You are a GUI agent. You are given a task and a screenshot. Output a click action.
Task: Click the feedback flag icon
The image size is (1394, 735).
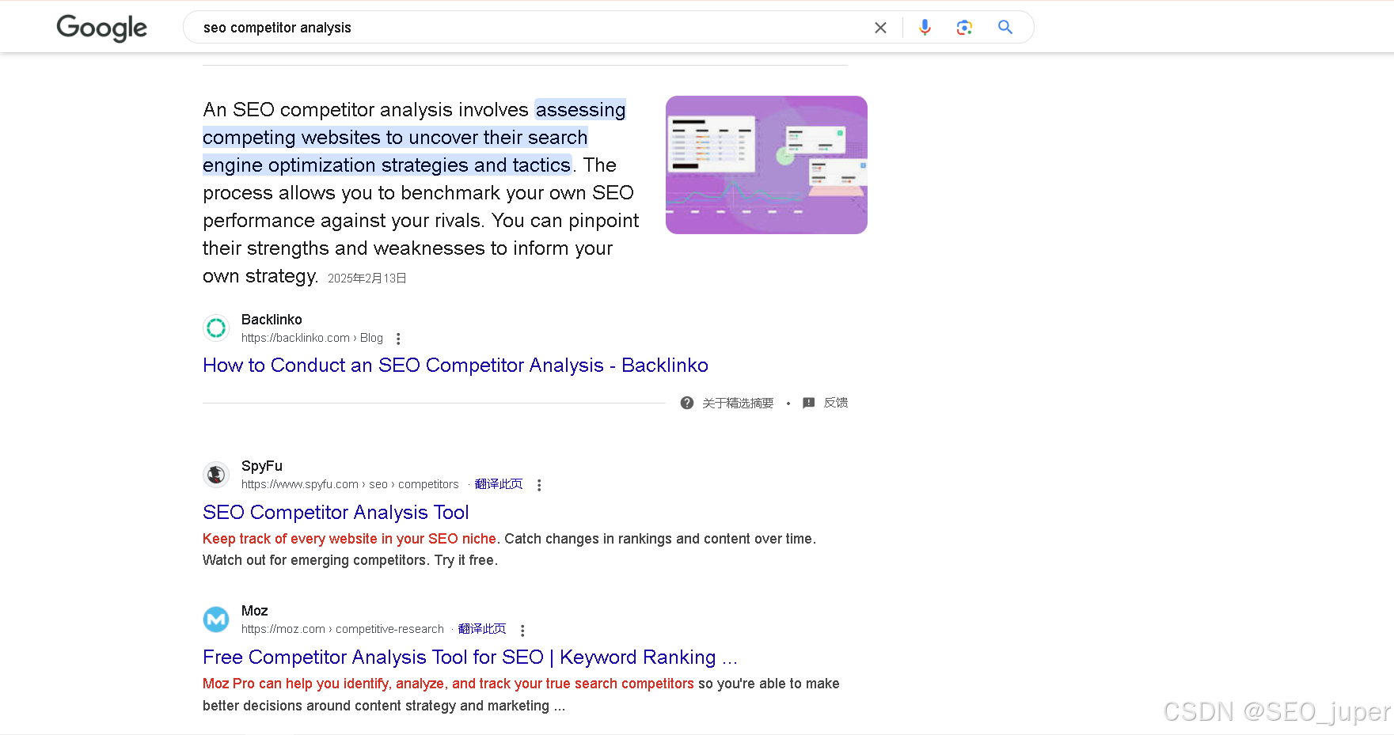809,403
